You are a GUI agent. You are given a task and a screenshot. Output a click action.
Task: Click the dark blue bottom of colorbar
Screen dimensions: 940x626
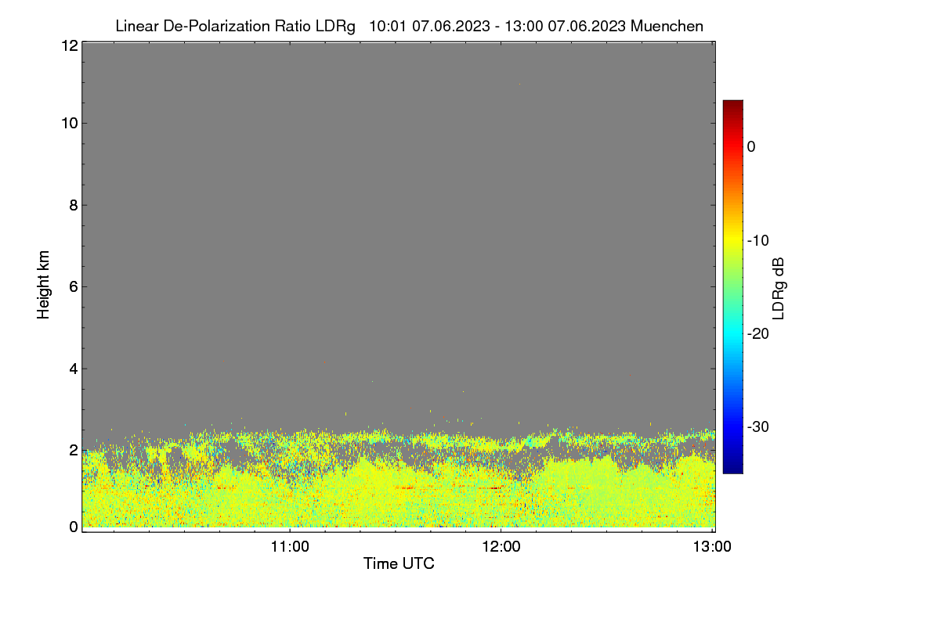[732, 469]
